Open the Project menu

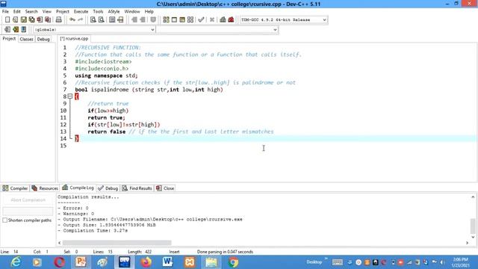63,11
